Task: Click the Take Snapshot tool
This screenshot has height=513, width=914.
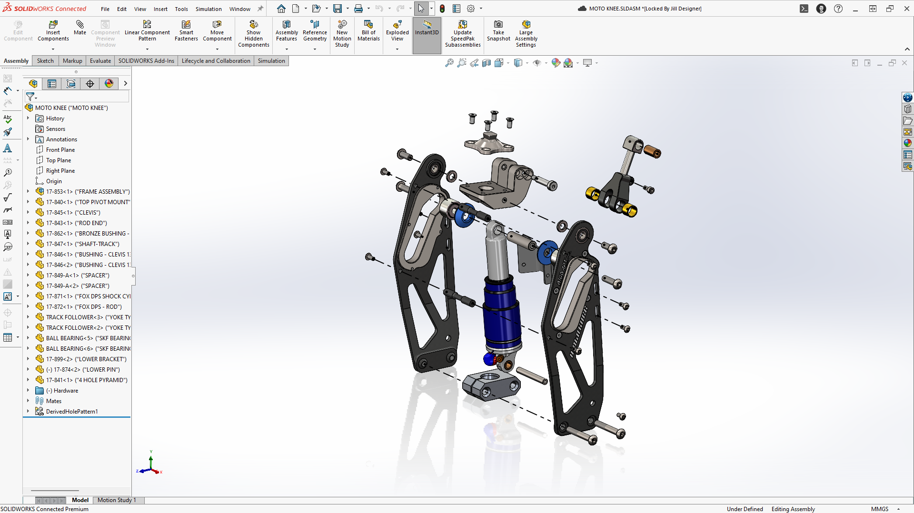Action: click(498, 31)
